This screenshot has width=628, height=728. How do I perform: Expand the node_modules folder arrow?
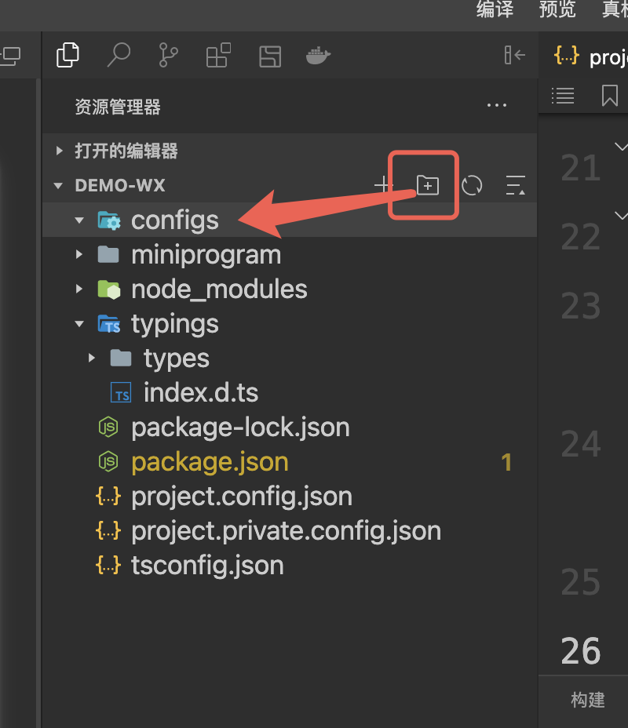click(x=79, y=289)
